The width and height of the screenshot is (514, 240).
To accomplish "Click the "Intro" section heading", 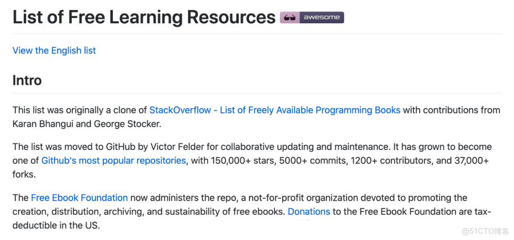I will coord(27,80).
